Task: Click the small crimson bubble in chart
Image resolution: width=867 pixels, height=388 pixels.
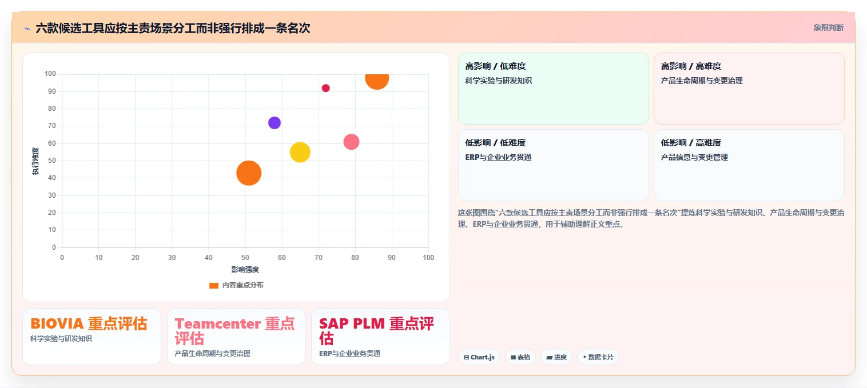Action: pyautogui.click(x=325, y=88)
